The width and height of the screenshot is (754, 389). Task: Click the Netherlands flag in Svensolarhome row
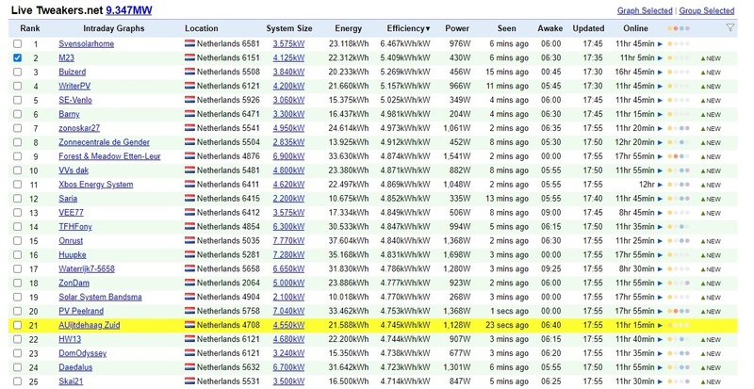click(x=189, y=43)
